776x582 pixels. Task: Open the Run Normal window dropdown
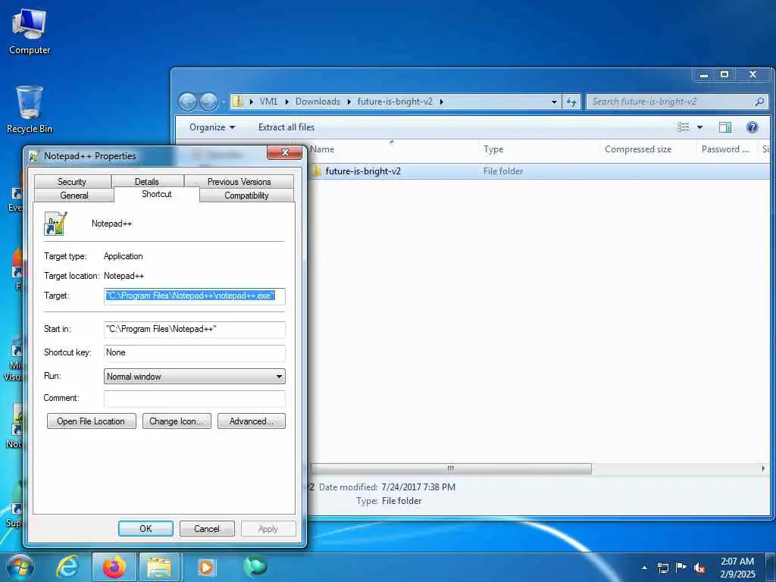[195, 377]
